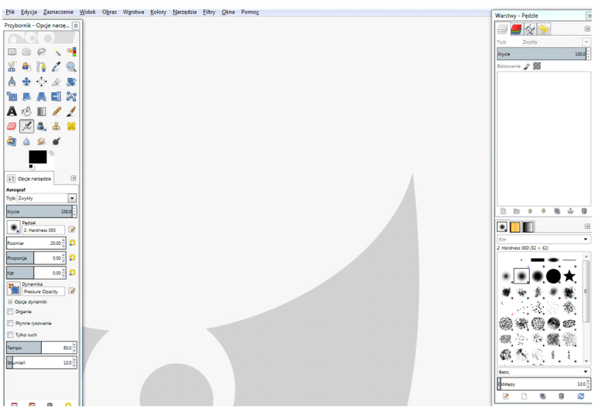596x413 pixels.
Task: Select the Cage Transform tool
Action: (72, 97)
